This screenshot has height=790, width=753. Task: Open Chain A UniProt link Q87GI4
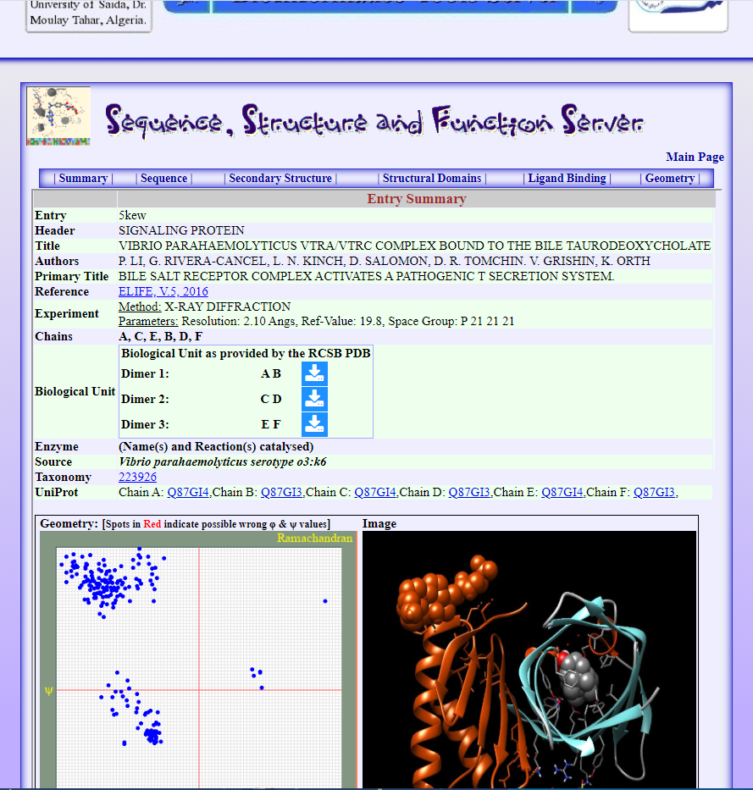[188, 492]
